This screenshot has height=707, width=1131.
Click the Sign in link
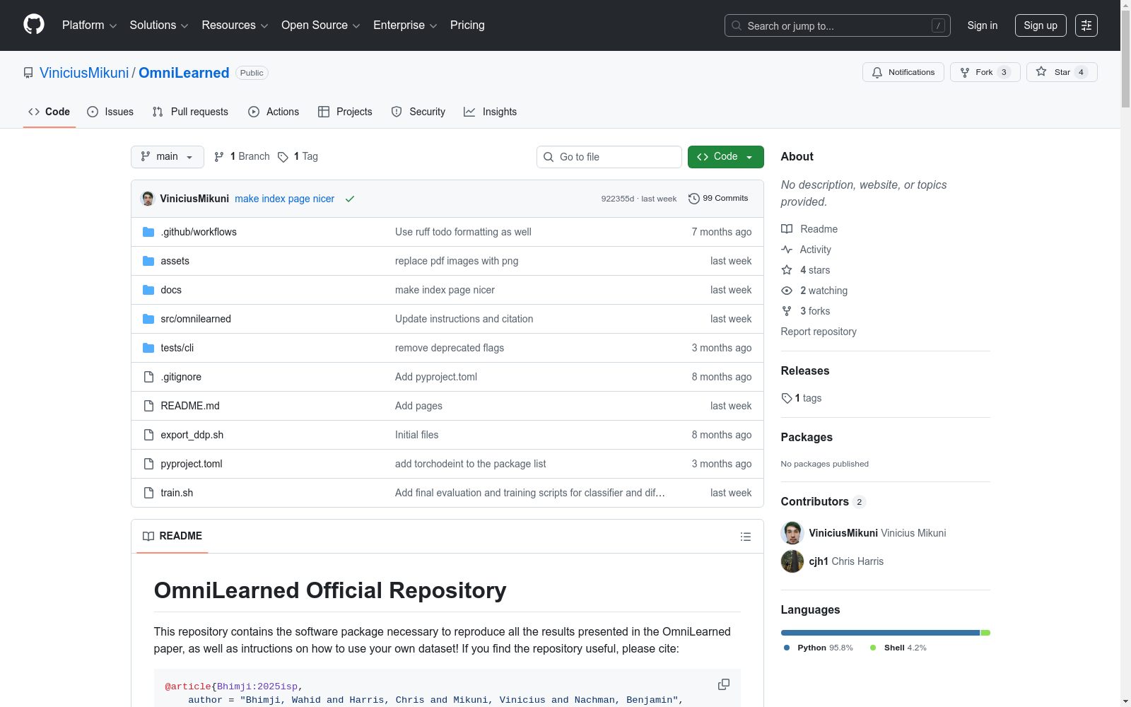983,25
